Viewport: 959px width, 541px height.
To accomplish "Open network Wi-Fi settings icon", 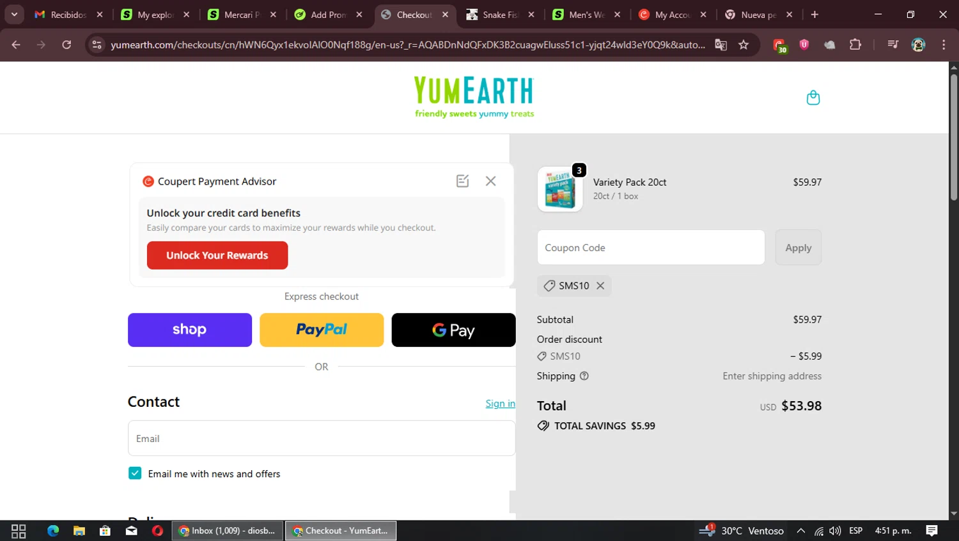I will click(819, 531).
